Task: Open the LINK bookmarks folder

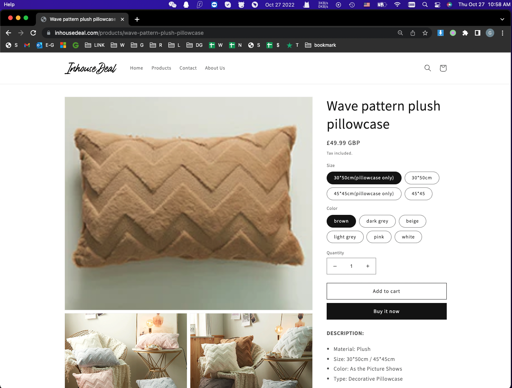Action: click(x=95, y=45)
